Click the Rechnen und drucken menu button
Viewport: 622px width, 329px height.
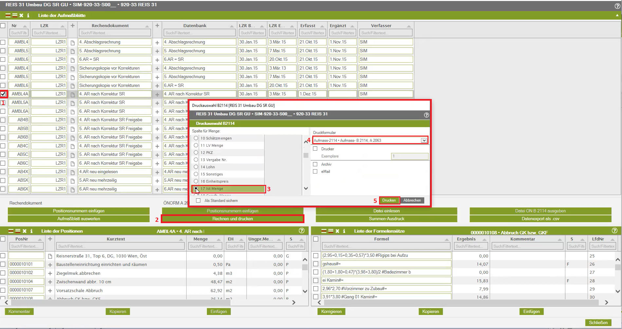[x=232, y=219]
